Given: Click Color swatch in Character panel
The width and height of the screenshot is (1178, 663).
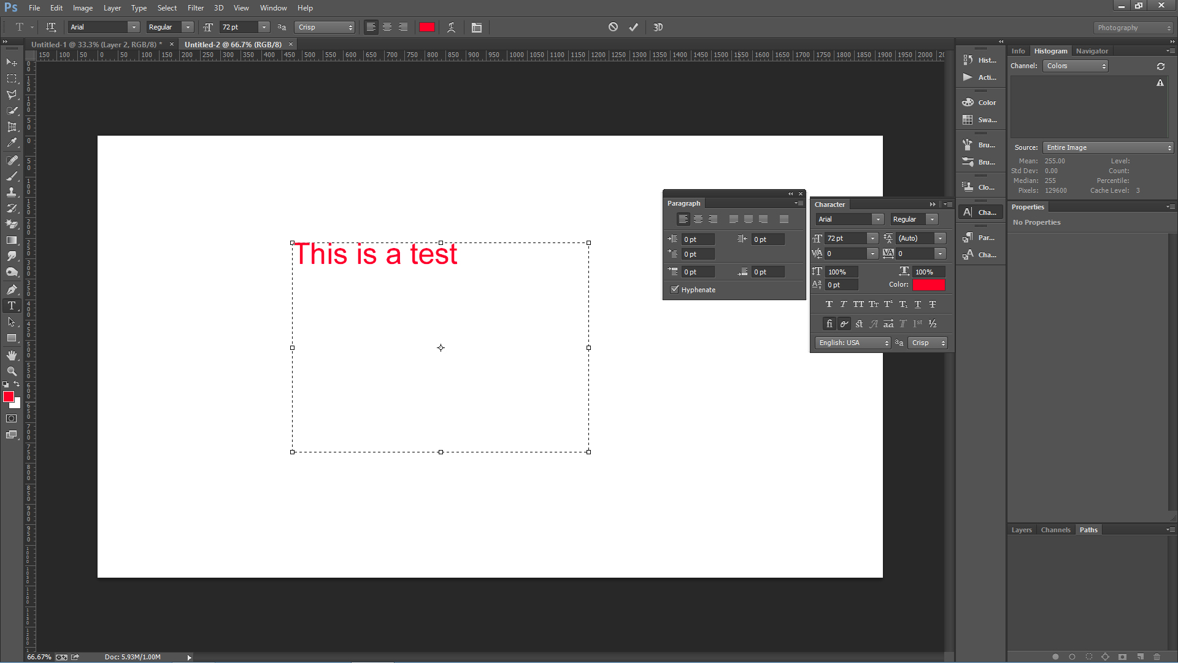Looking at the screenshot, I should point(928,285).
